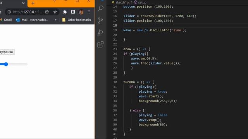Click 'false' on line 37
Image resolution: width=248 pixels, height=139 pixels.
pyautogui.click(x=163, y=115)
